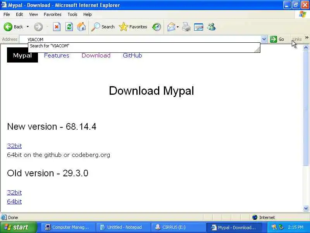This screenshot has height=233, width=310.
Task: Expand the Mail dropdown arrow
Action: [177, 27]
